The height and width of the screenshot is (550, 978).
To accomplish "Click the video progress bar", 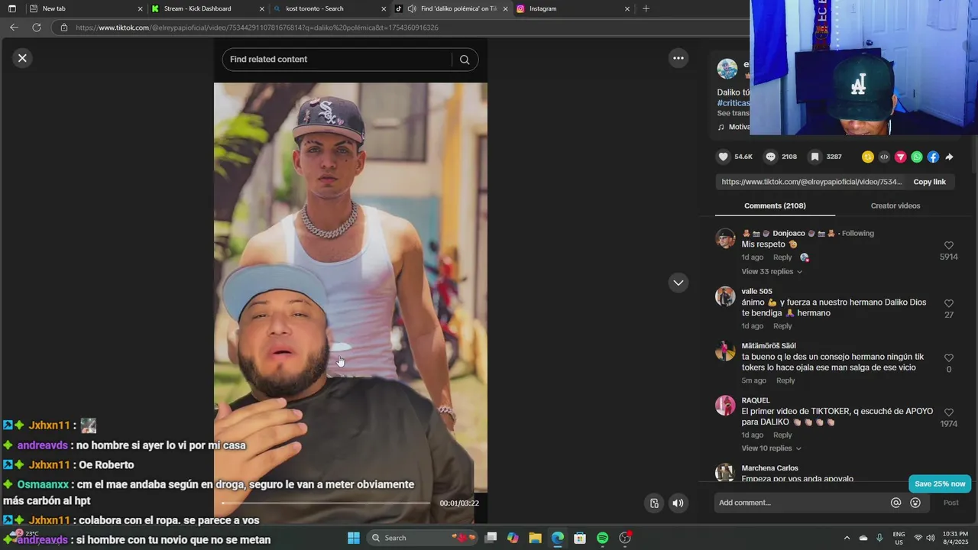I will (x=325, y=503).
